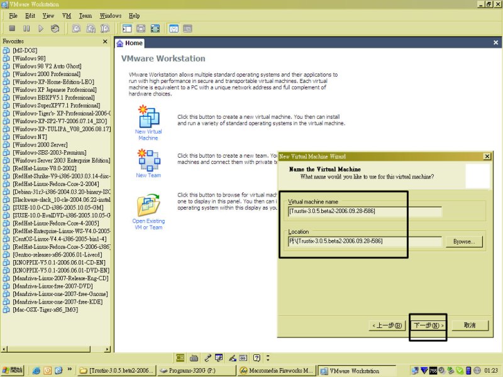Click the 開始 Start button
Screen dimensions: 503x377
click(x=13, y=370)
